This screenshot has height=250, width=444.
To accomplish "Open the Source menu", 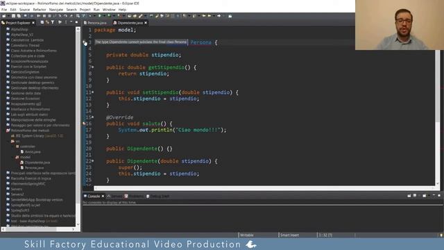I will [24, 10].
